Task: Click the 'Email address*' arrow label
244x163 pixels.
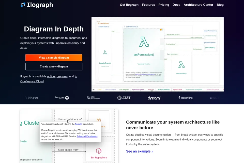Action: [x=171, y=44]
